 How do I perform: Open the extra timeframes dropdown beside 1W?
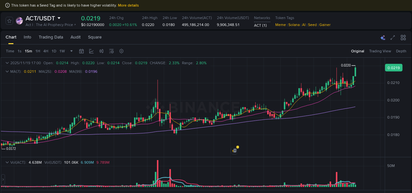pyautogui.click(x=71, y=51)
